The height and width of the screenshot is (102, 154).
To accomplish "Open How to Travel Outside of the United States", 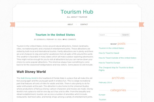I will (118, 58).
